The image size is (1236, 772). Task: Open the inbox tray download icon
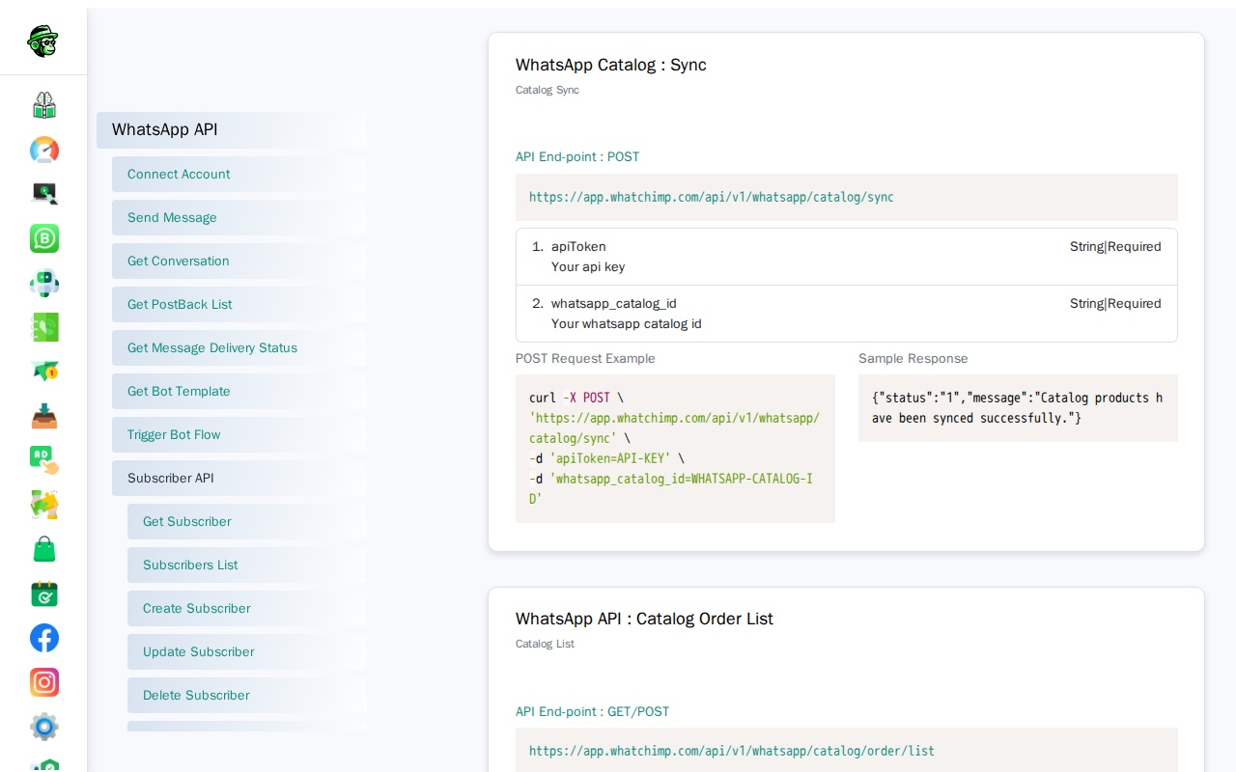tap(44, 416)
